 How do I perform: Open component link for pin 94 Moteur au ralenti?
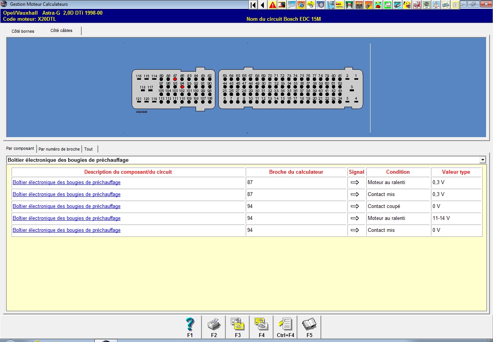(x=67, y=218)
